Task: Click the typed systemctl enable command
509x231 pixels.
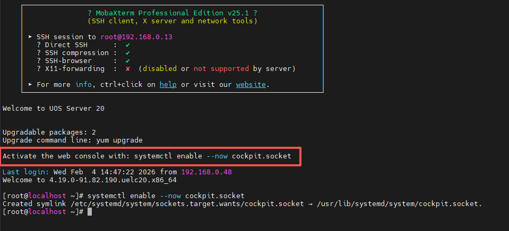Action: 166,196
